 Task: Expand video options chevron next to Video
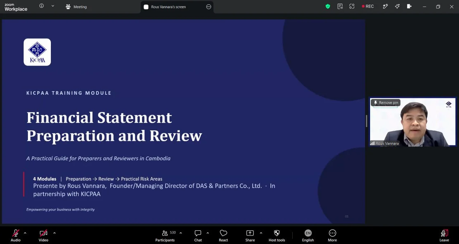(x=55, y=233)
